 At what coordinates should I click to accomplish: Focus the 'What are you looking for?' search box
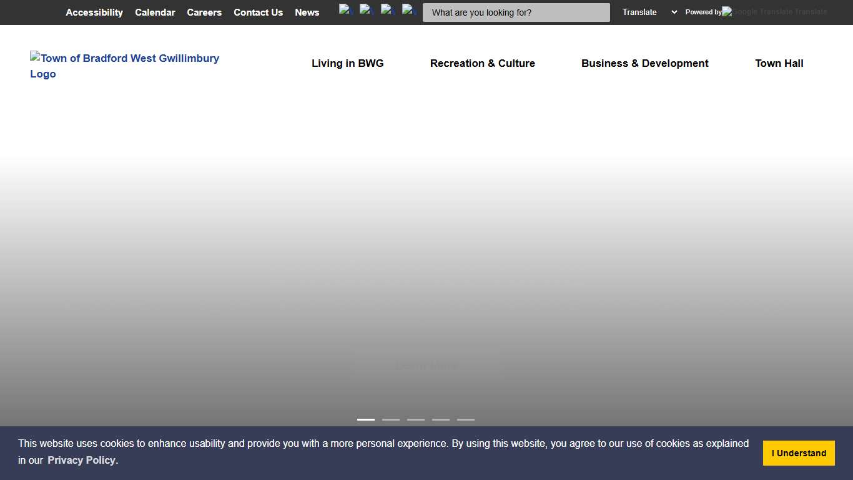coord(516,12)
